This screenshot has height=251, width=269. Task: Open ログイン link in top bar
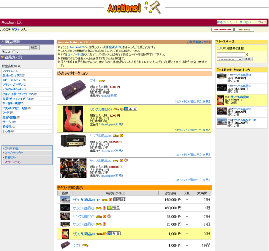coord(261,22)
